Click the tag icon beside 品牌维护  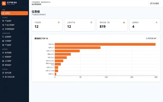pos(3,37)
